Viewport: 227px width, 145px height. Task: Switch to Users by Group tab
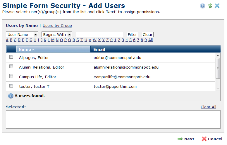(57, 26)
